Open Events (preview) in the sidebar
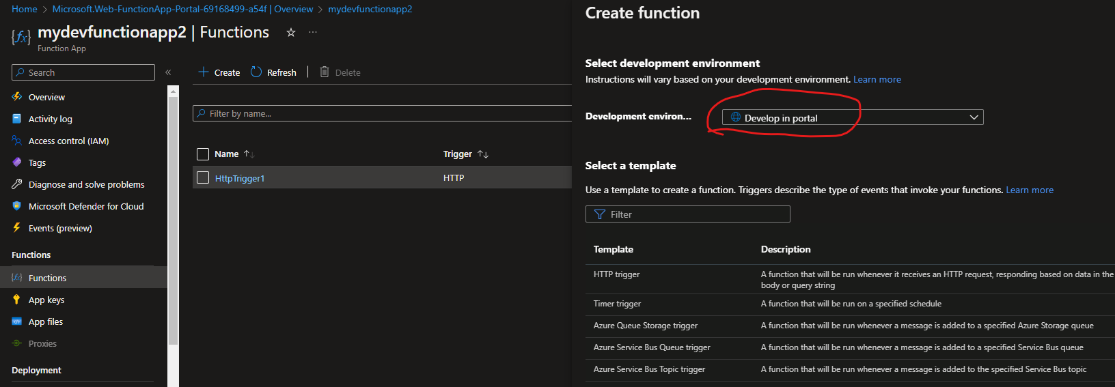 tap(60, 228)
